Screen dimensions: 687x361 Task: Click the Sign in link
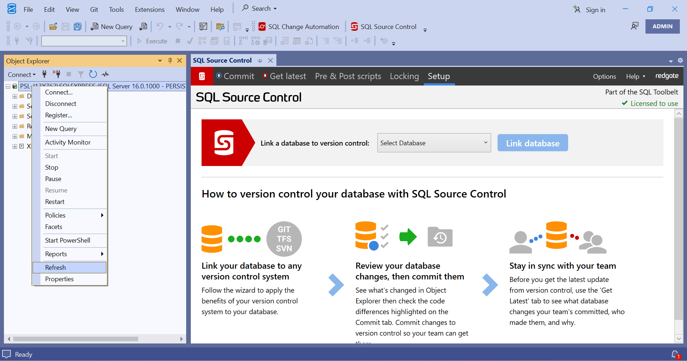[x=595, y=10]
